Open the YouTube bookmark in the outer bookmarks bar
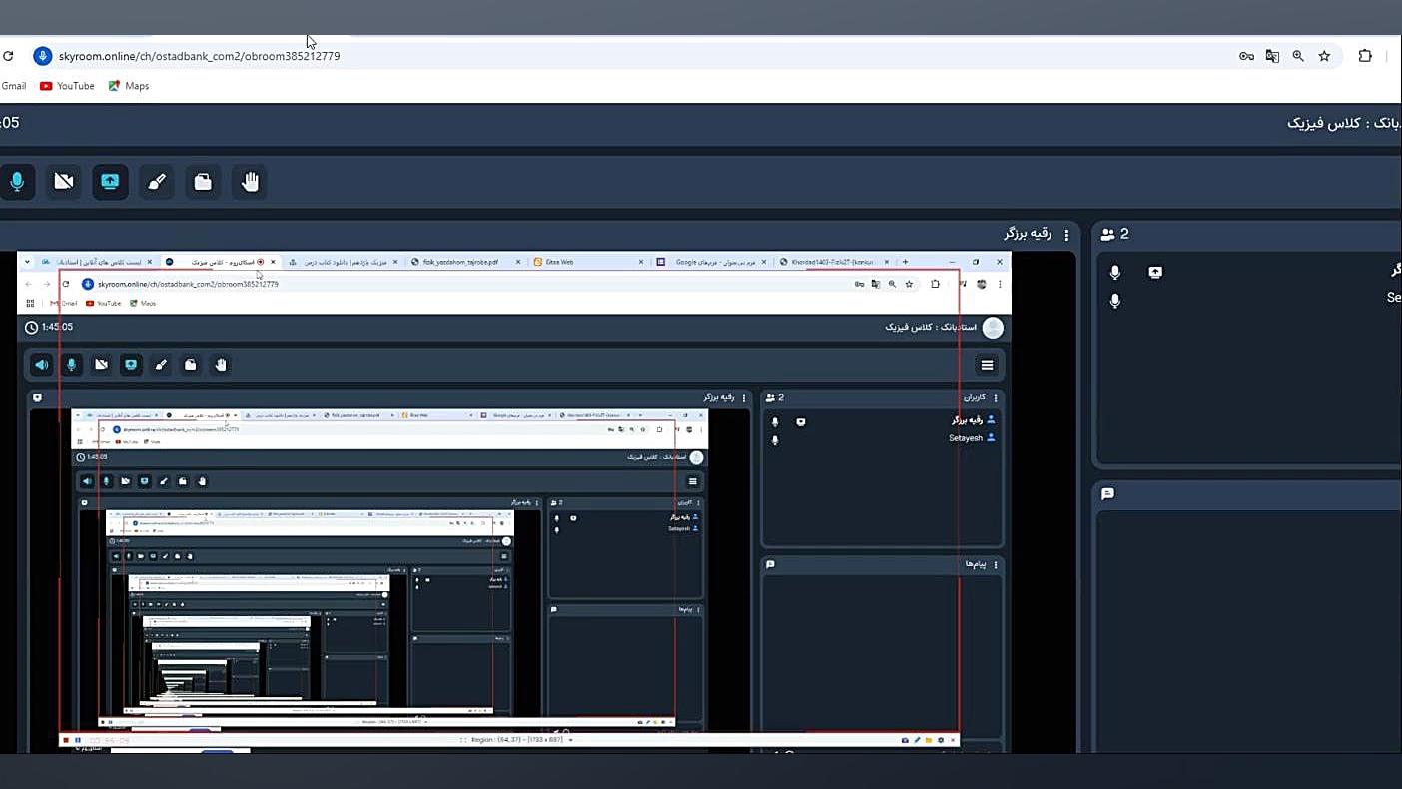Screen dimensions: 1402x789 67,86
